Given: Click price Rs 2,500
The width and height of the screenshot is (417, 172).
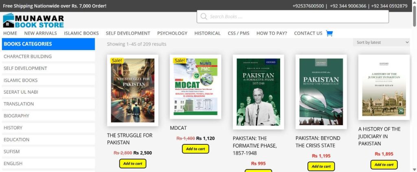Looking at the screenshot, I should pos(143,153).
